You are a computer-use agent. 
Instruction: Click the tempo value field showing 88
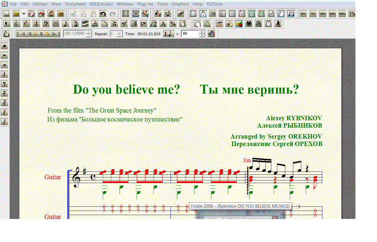tap(190, 34)
